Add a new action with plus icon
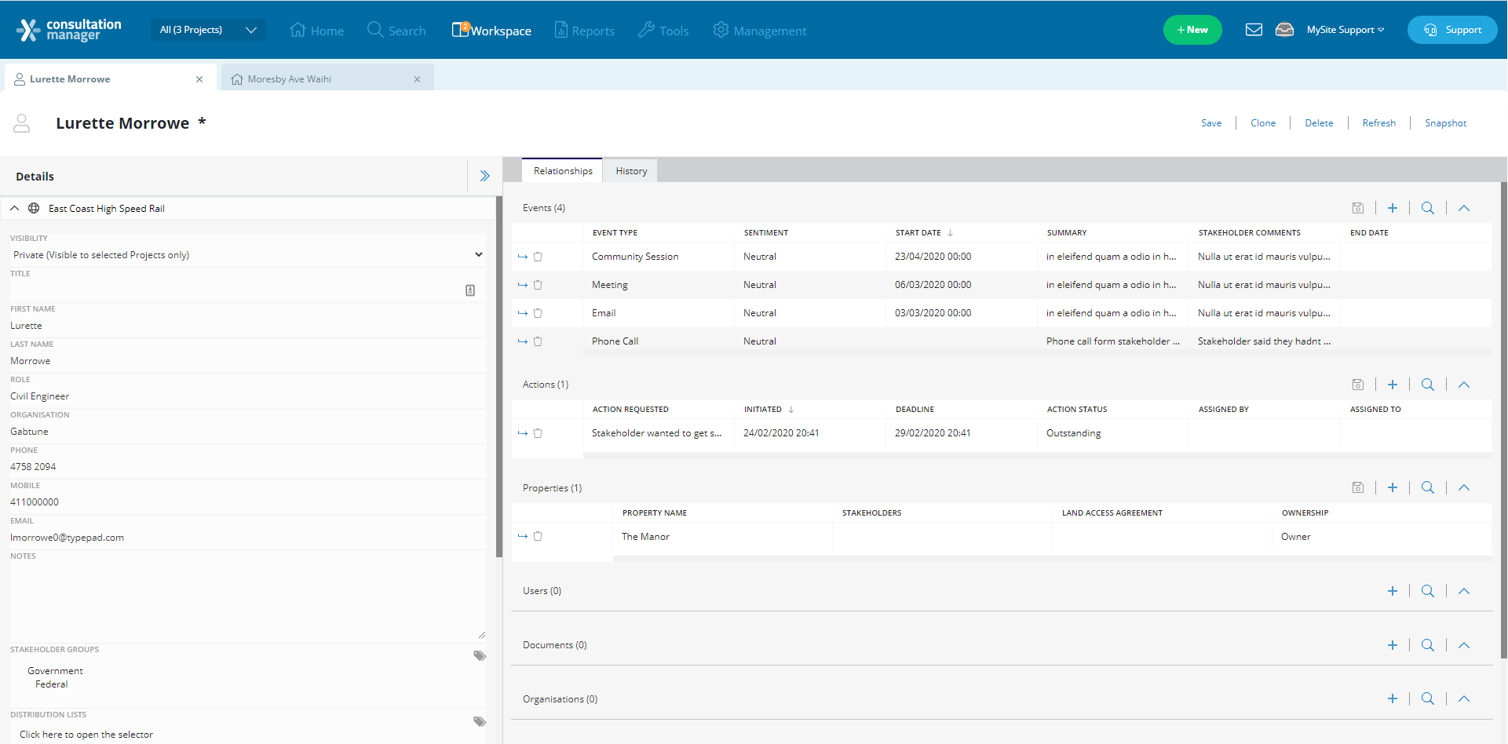This screenshot has width=1508, height=744. (1393, 385)
